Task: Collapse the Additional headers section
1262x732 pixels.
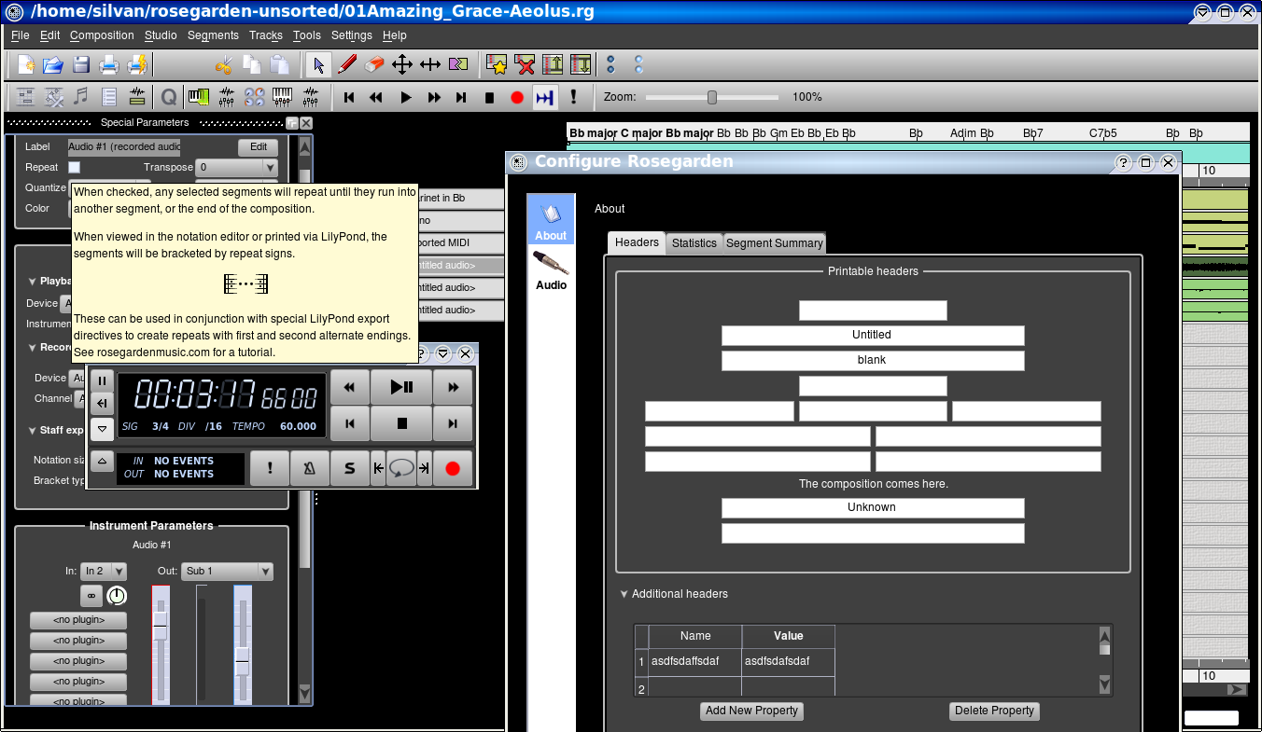Action: coord(624,594)
